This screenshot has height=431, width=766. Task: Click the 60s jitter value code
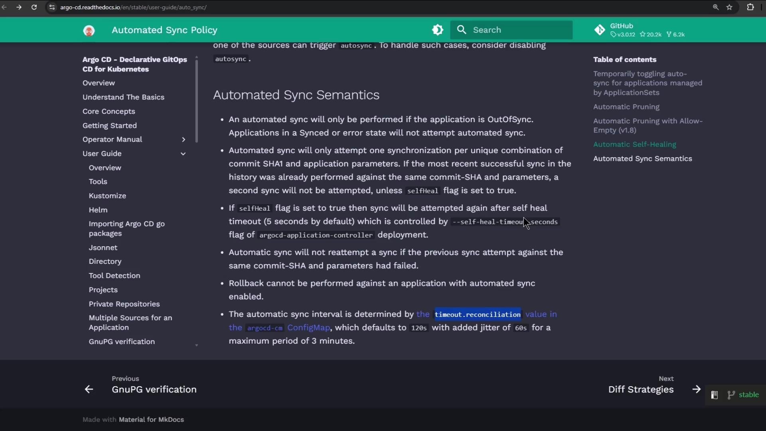(x=521, y=328)
